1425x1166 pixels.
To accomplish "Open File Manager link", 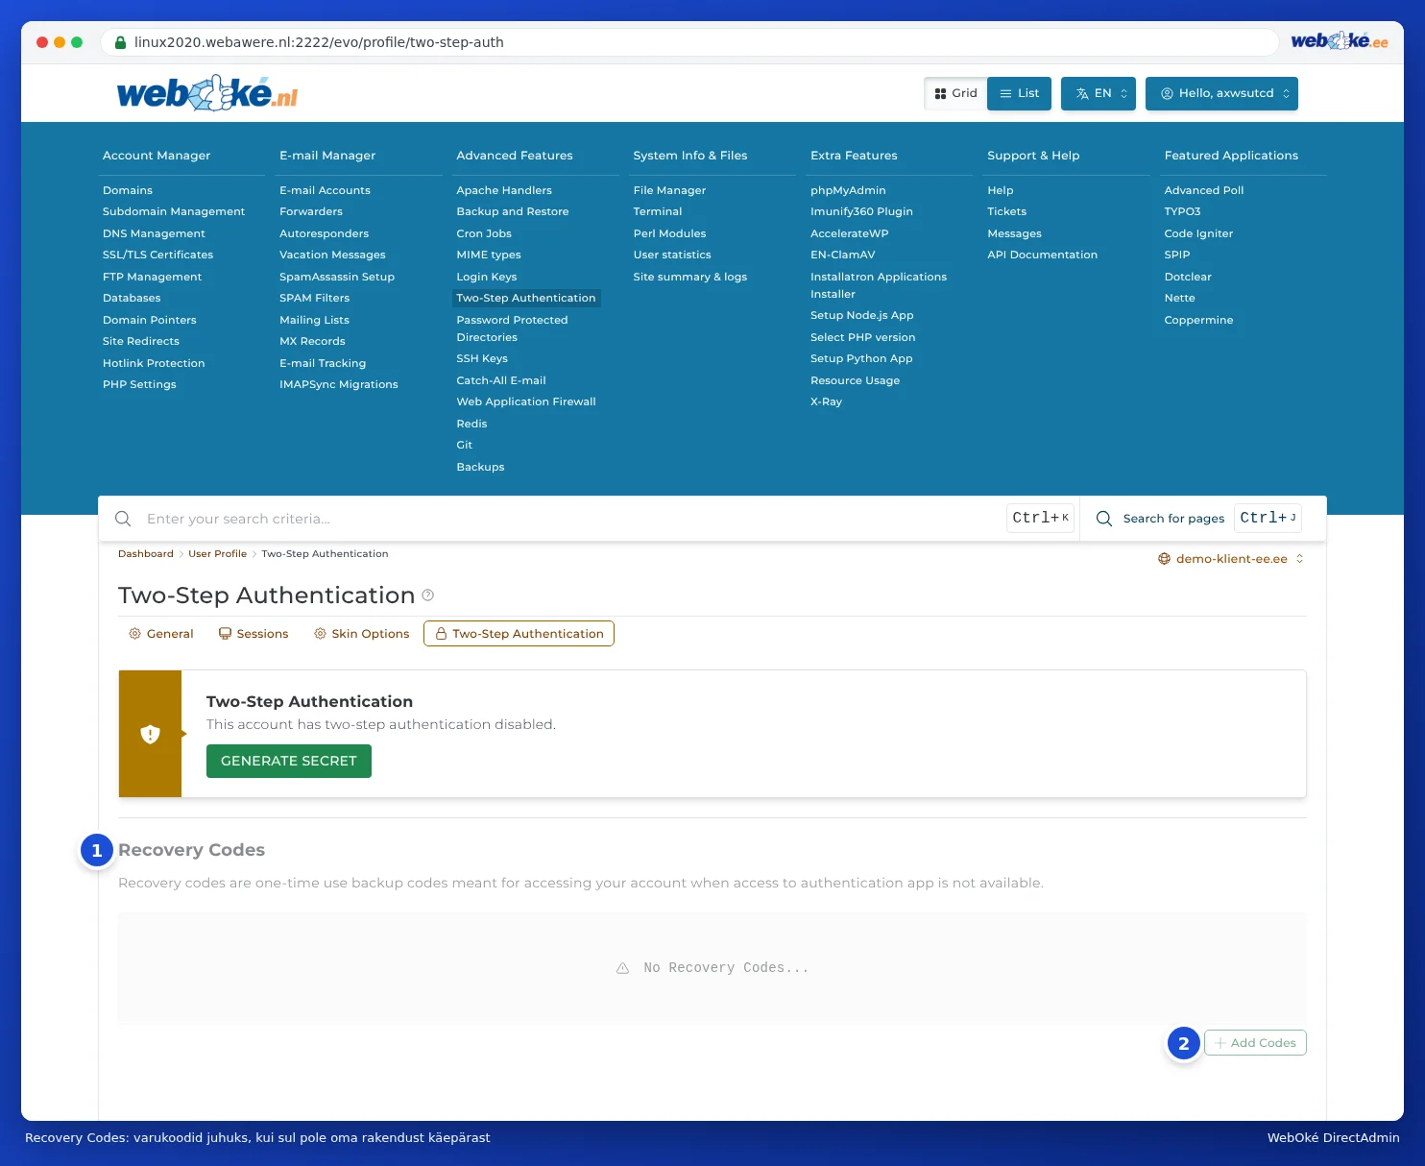I will [x=669, y=190].
